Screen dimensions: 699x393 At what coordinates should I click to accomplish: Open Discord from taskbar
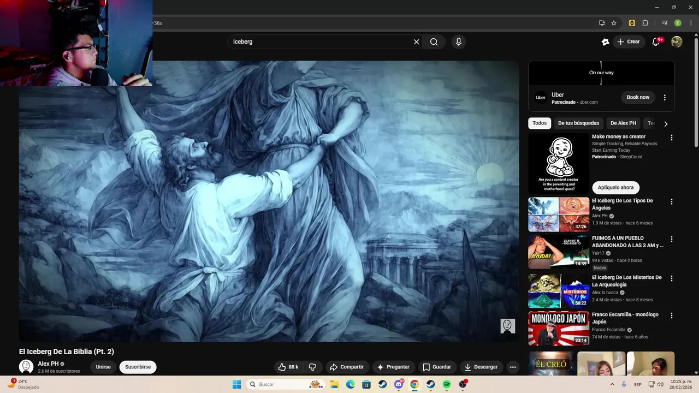click(x=399, y=384)
